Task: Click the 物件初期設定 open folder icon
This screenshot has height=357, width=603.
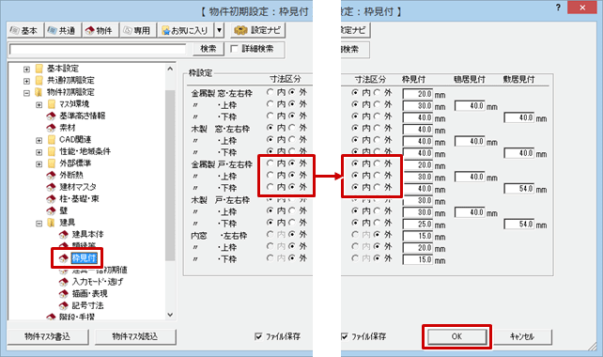Action: tap(39, 92)
